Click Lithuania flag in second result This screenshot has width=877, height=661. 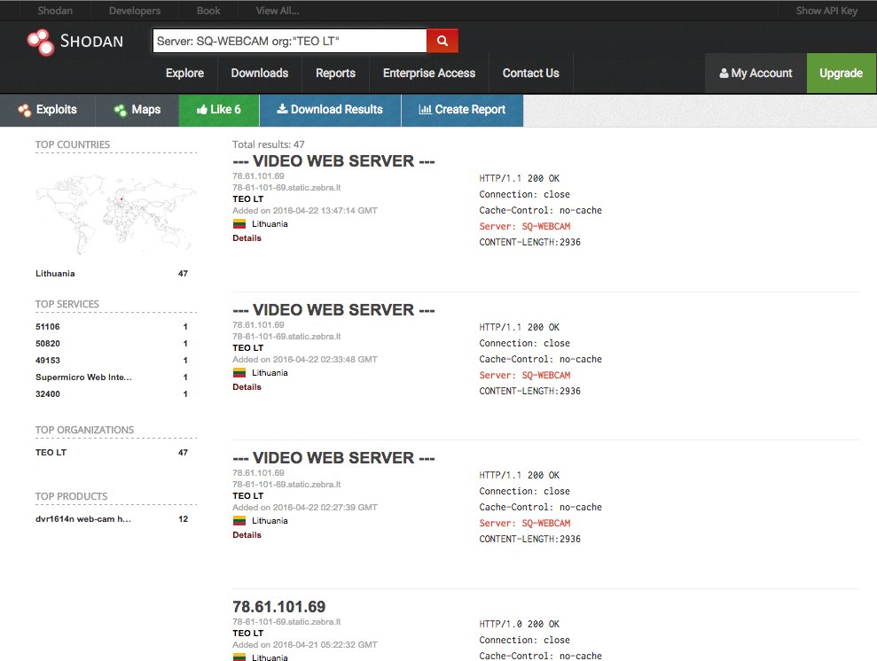pyautogui.click(x=239, y=372)
